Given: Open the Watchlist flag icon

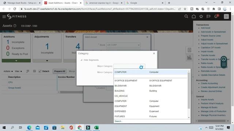Looking at the screenshot, I should coord(208,16).
